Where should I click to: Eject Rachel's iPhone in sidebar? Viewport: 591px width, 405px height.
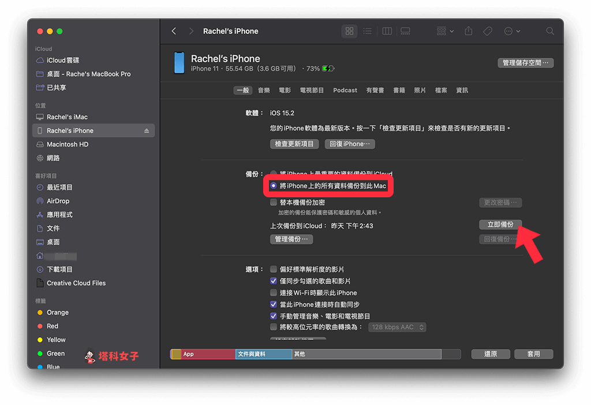click(147, 131)
